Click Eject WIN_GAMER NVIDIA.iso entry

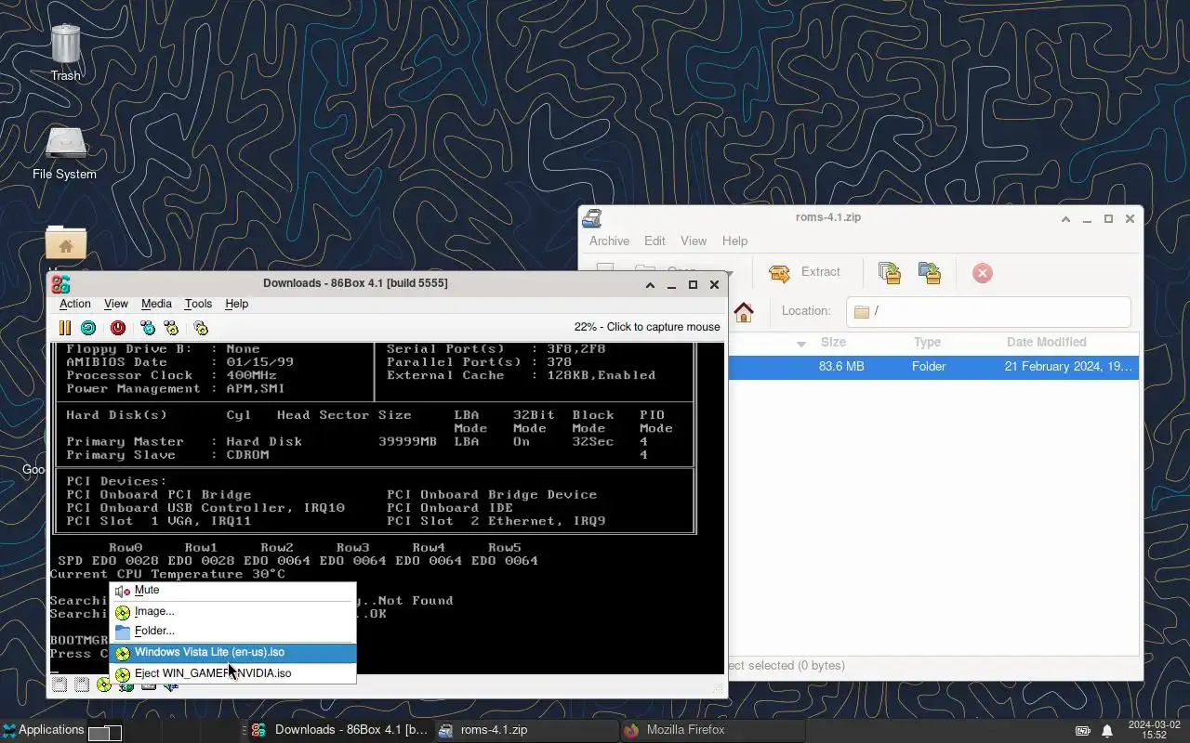pyautogui.click(x=232, y=673)
